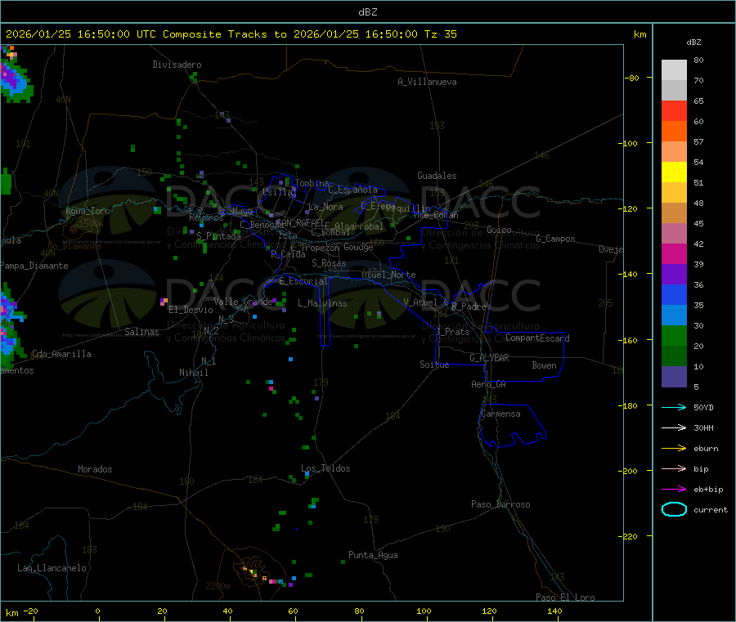
Task: Select the magenta 39 dBZ color swatch
Action: (674, 253)
